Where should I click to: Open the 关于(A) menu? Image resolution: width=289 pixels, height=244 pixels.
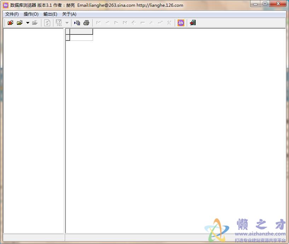[69, 14]
